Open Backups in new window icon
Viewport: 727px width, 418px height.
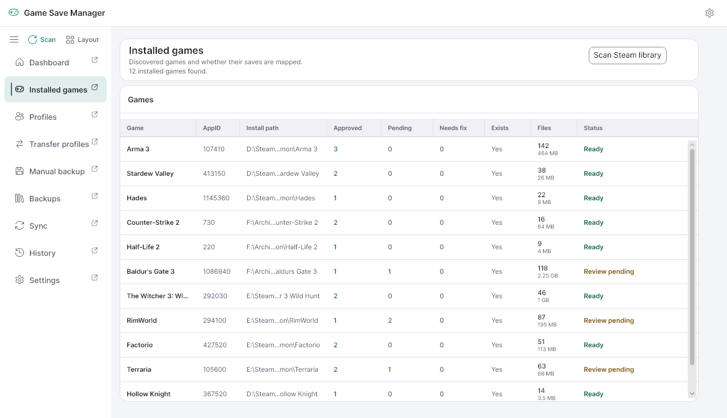[x=95, y=196]
